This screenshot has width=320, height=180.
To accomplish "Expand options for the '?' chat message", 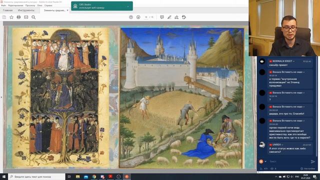I will tap(304, 92).
